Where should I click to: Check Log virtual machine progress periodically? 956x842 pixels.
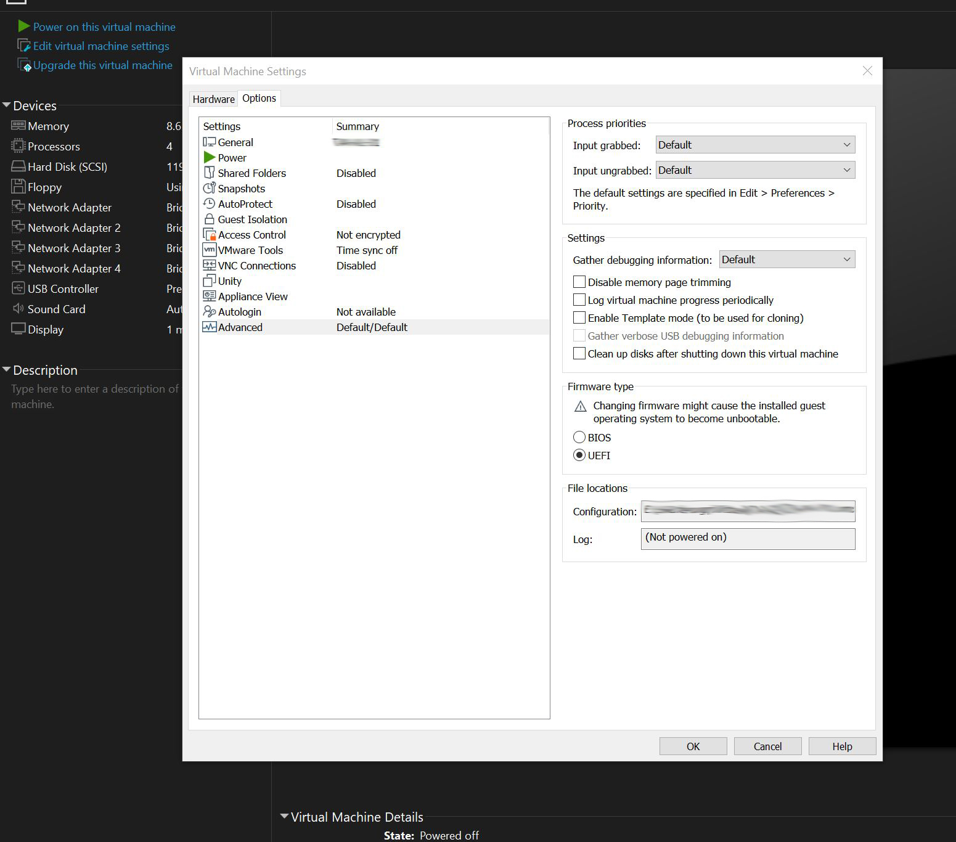click(x=579, y=300)
